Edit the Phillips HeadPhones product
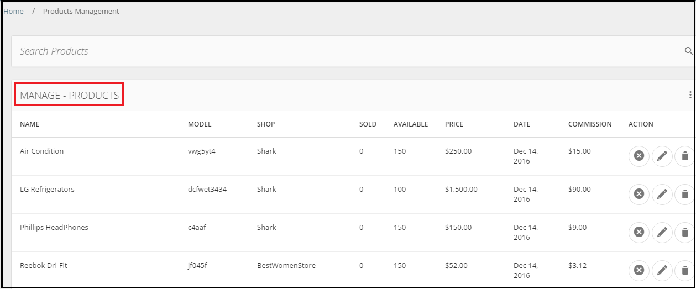696x289 pixels. point(662,233)
